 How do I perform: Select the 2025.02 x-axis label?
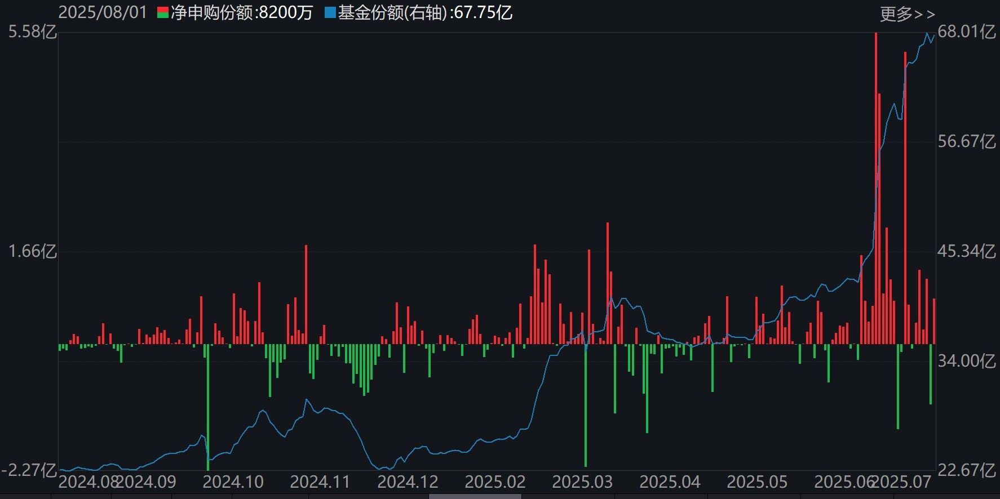[x=495, y=482]
